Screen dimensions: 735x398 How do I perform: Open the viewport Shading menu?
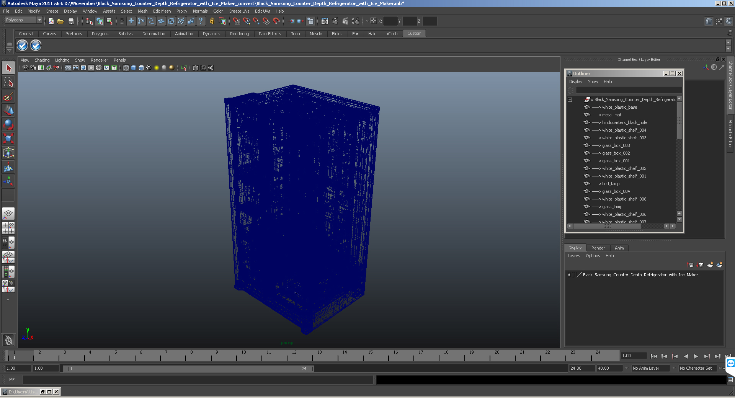click(42, 60)
